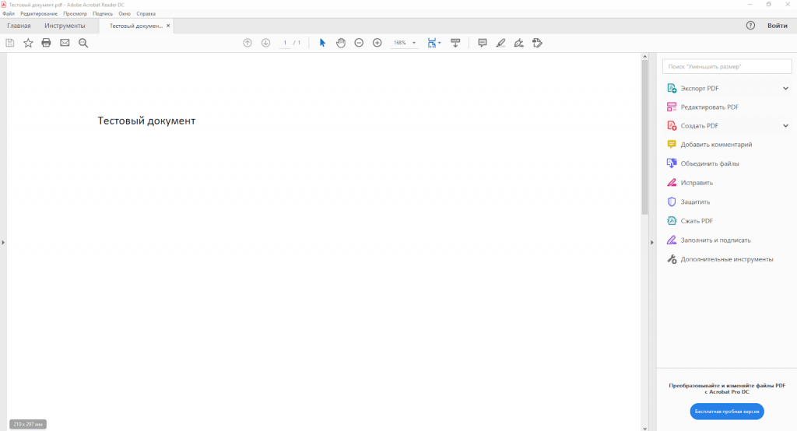The width and height of the screenshot is (797, 431).
Task: Add a sticky note comment icon
Action: click(x=483, y=43)
